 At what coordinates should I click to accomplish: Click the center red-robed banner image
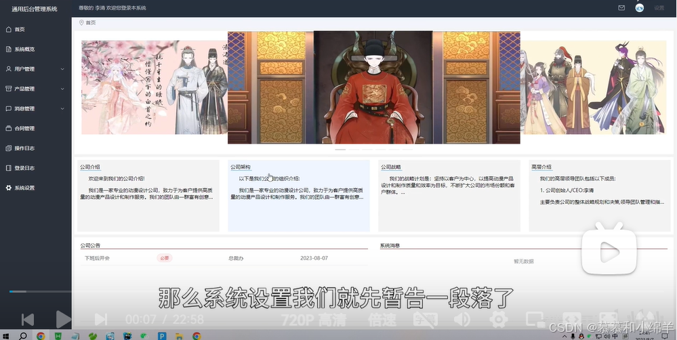coord(373,87)
